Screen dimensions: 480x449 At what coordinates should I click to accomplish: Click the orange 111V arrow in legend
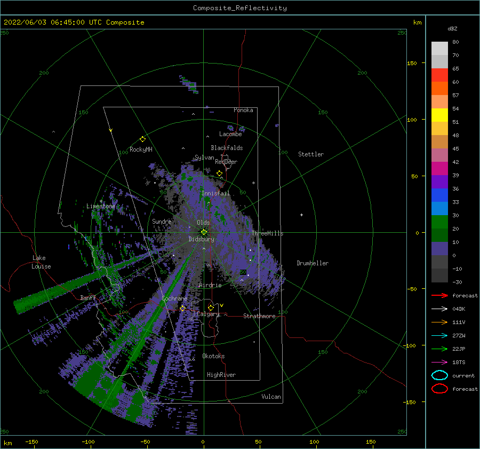pyautogui.click(x=439, y=322)
